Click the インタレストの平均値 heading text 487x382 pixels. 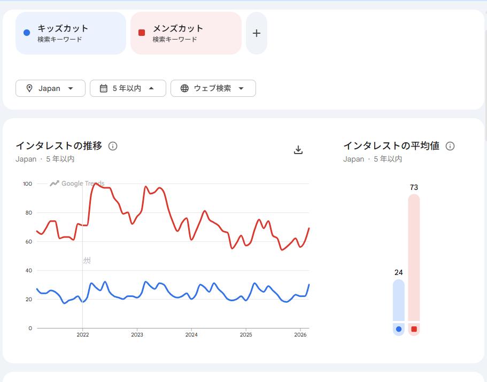tap(391, 146)
